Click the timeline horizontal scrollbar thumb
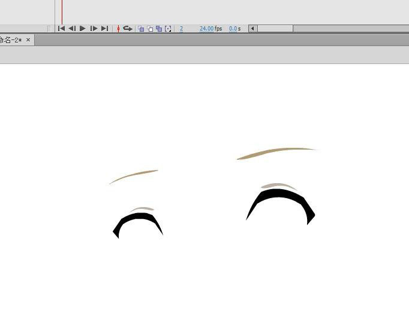Screen dimensions: 409x331 point(275,28)
